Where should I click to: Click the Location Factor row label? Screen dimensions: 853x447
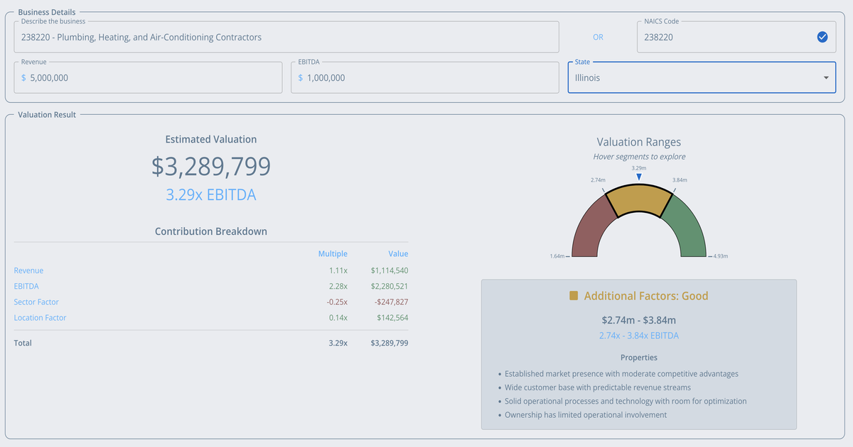40,318
